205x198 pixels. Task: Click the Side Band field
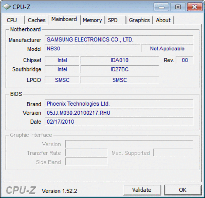tap(87, 162)
